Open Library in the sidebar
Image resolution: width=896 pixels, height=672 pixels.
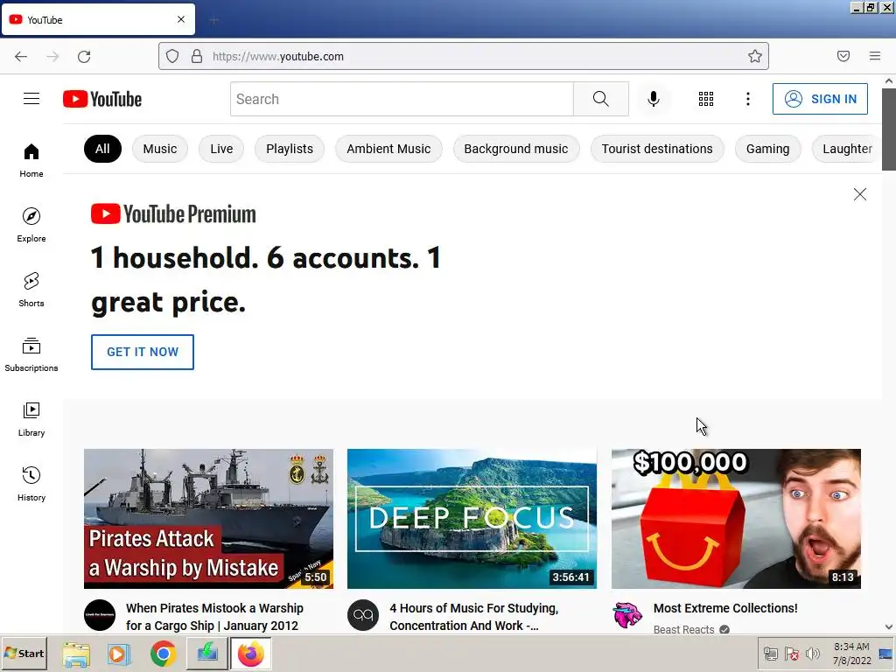[x=31, y=419]
